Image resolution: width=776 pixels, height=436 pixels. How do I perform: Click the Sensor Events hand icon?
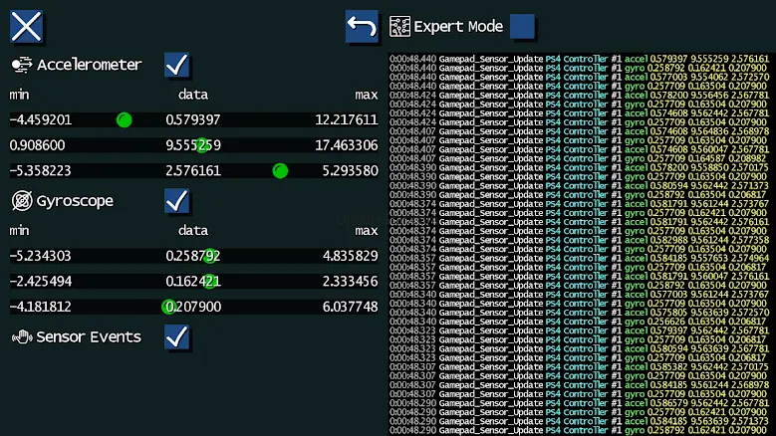(22, 337)
